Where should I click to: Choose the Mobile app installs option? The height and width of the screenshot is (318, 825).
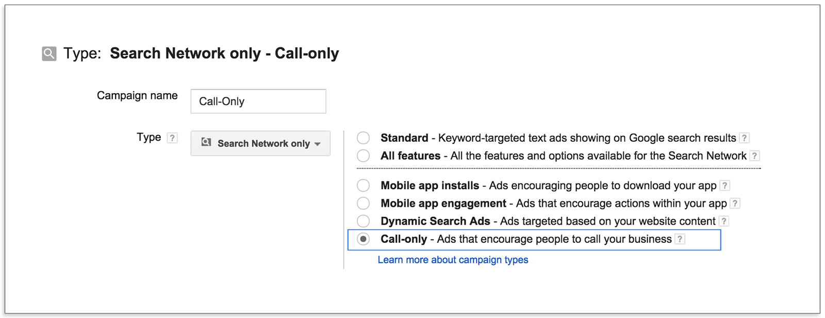[x=363, y=186]
